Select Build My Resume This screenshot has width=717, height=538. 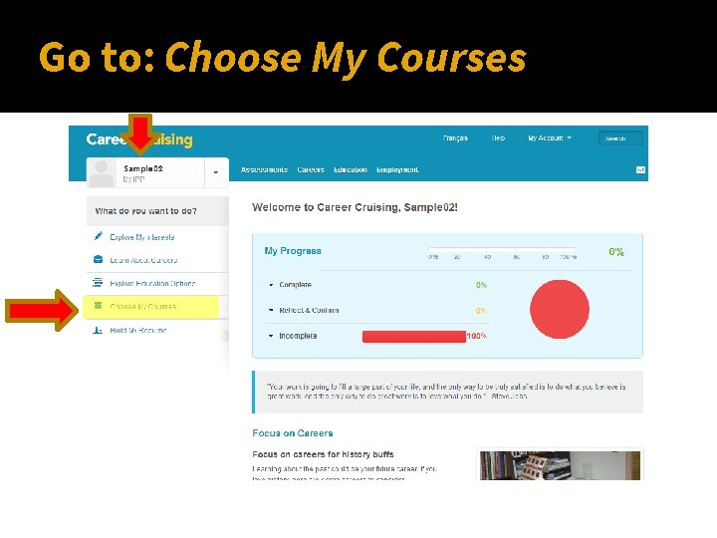point(138,330)
